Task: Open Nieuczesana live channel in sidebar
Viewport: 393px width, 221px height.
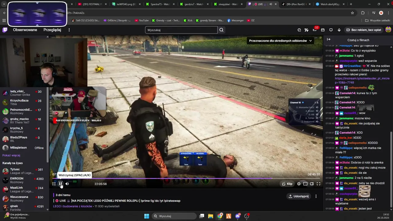Action: click(x=23, y=199)
